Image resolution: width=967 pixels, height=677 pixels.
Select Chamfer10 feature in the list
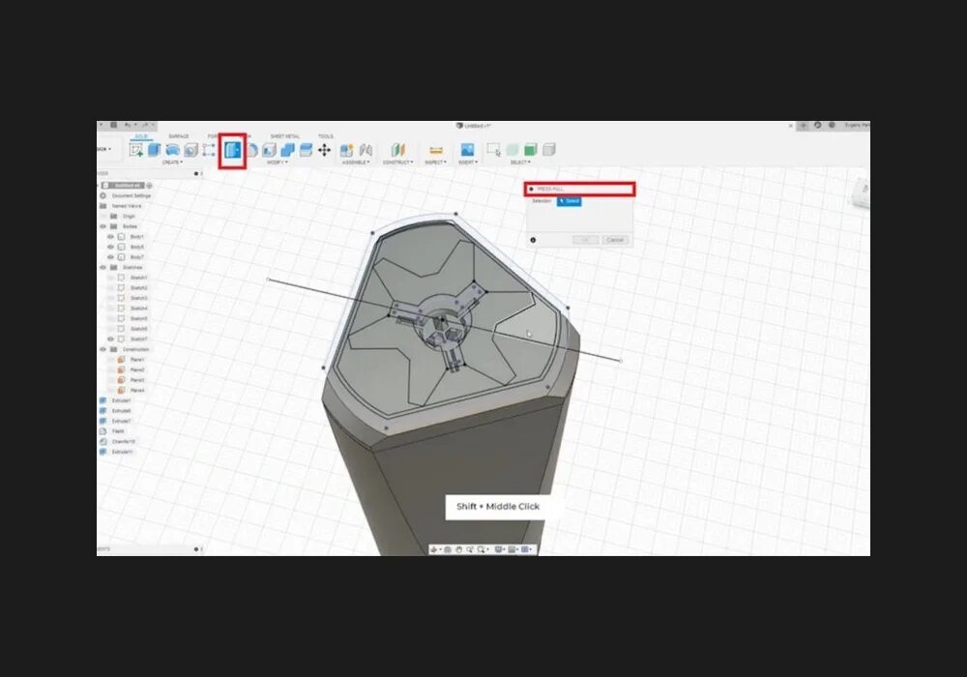(x=124, y=441)
